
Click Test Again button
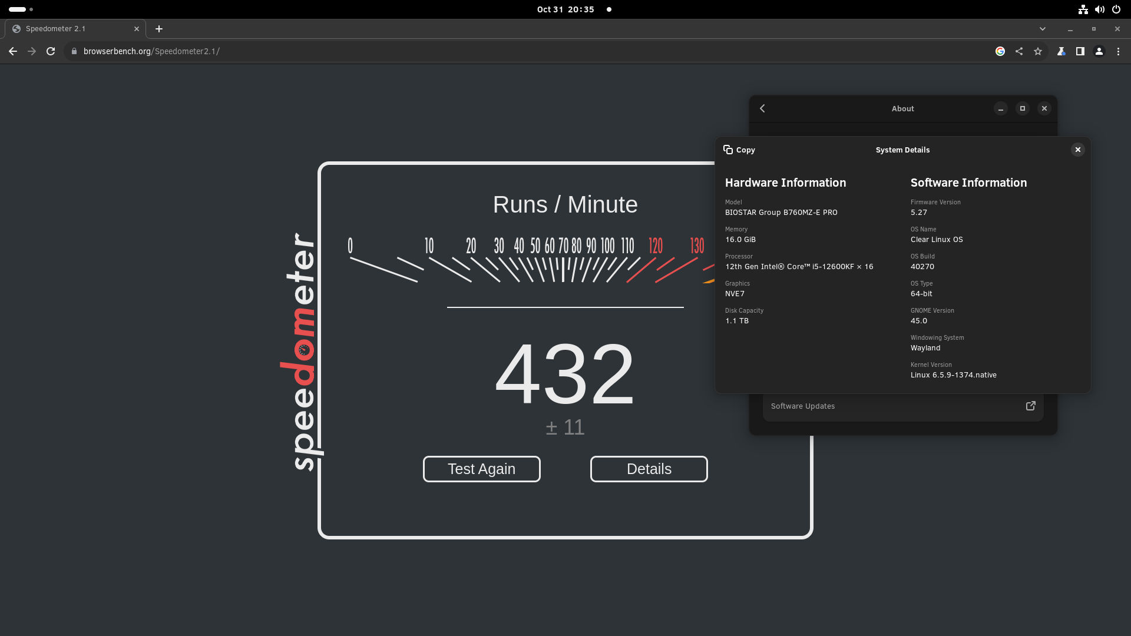[x=482, y=469]
